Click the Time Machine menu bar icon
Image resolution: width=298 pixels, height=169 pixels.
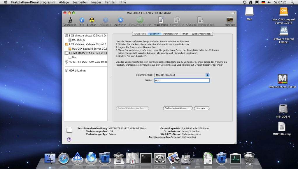coord(244,2)
